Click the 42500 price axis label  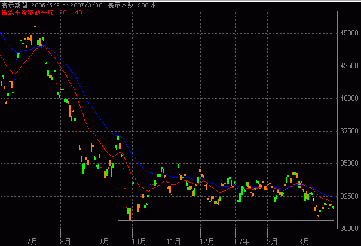click(x=349, y=66)
